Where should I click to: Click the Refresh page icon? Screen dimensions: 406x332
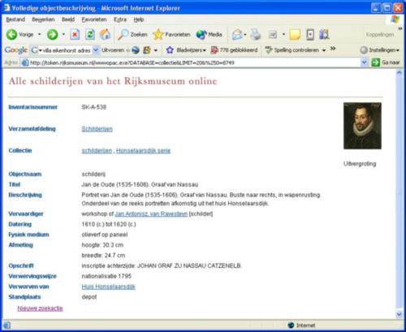(90, 34)
